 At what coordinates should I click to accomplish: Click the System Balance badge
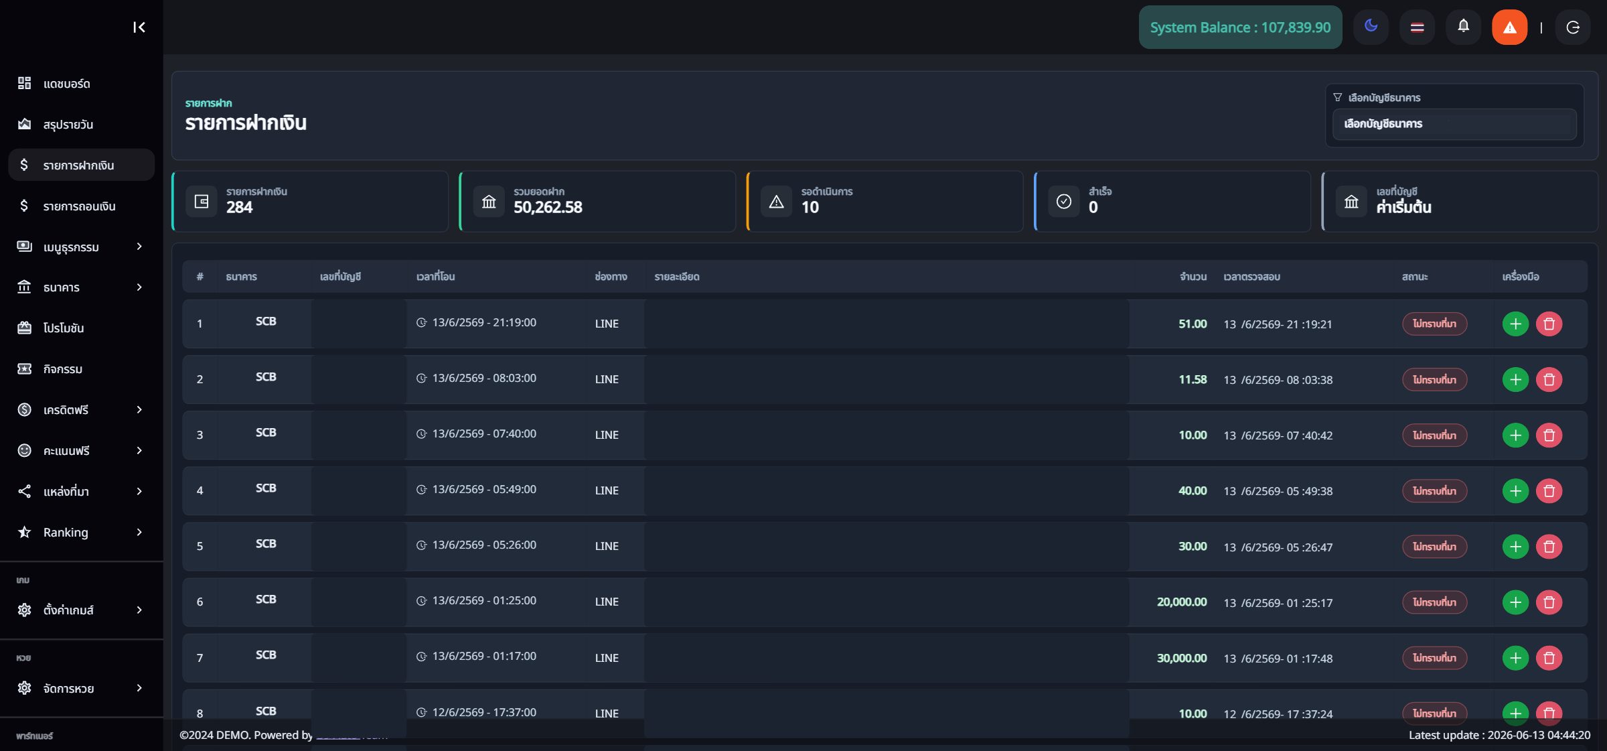coord(1240,27)
